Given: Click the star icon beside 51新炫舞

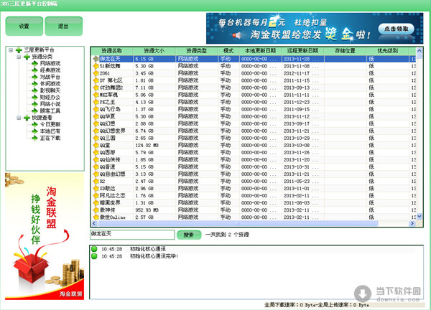Looking at the screenshot, I should tap(96, 66).
